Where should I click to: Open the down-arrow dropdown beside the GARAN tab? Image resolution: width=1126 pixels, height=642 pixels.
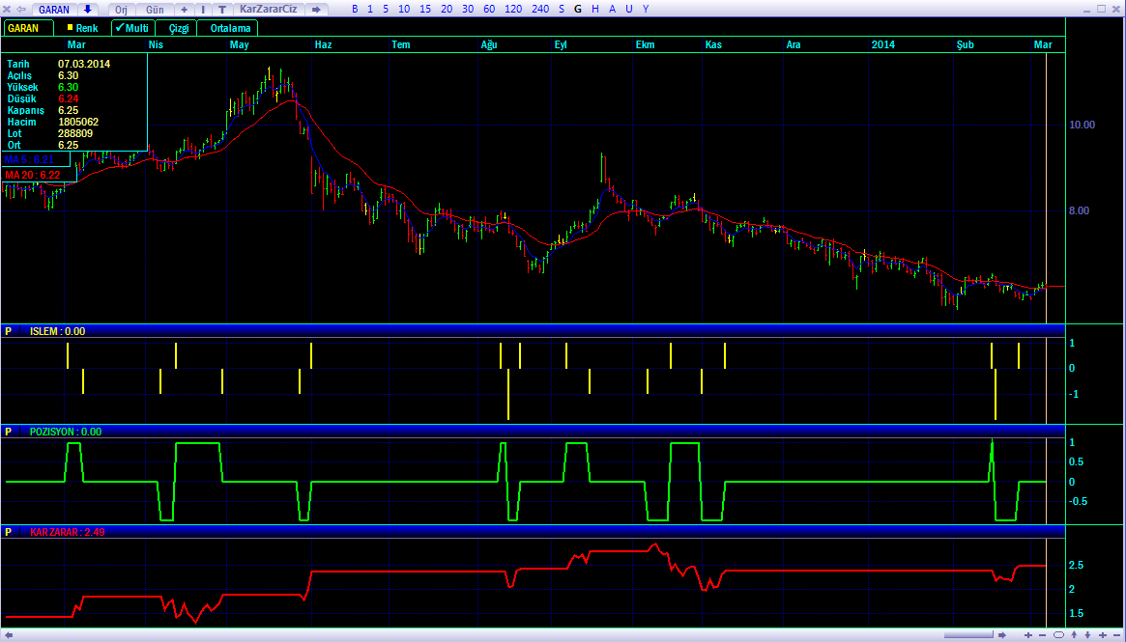pyautogui.click(x=88, y=10)
